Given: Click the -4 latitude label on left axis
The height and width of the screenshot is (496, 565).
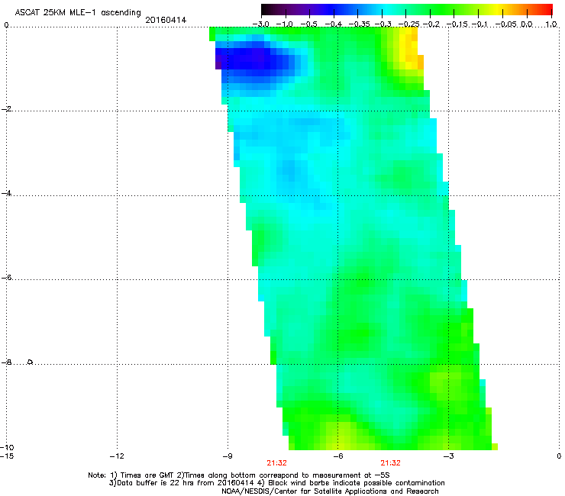Looking at the screenshot, I should [6, 193].
